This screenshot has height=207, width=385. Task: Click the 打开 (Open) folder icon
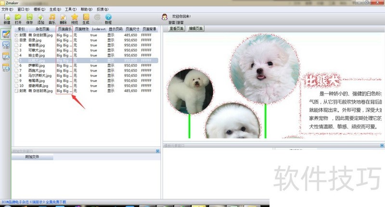[18, 17]
